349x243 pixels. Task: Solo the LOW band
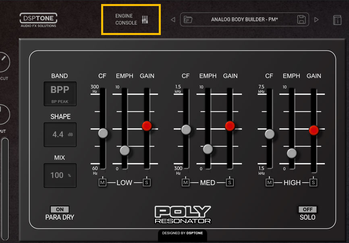(x=146, y=183)
